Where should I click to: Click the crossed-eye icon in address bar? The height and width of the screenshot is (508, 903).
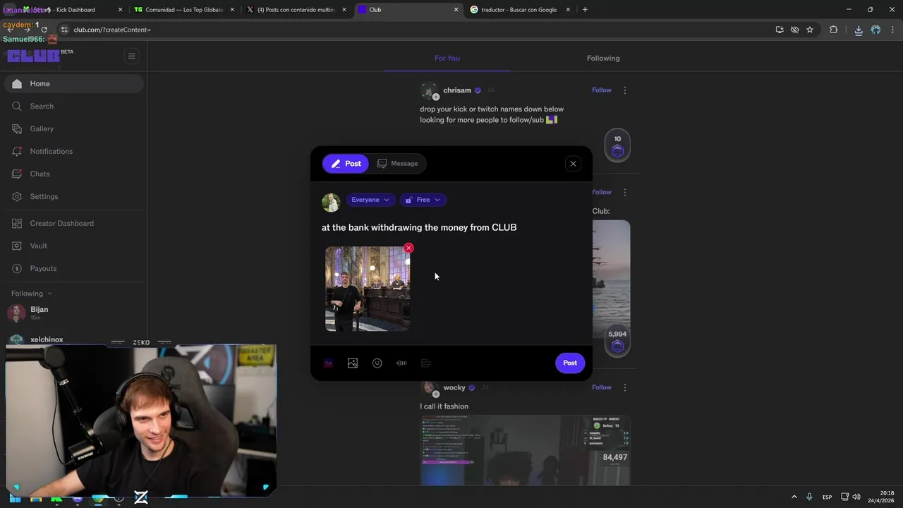click(x=794, y=30)
